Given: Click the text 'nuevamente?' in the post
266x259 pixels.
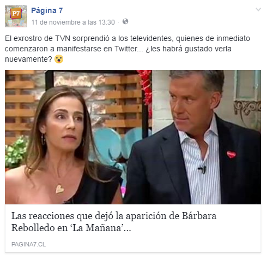Looking at the screenshot, I should tap(28, 59).
